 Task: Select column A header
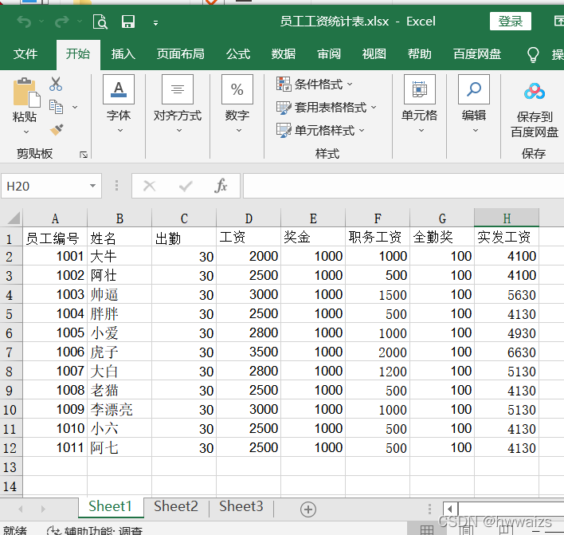pyautogui.click(x=55, y=218)
